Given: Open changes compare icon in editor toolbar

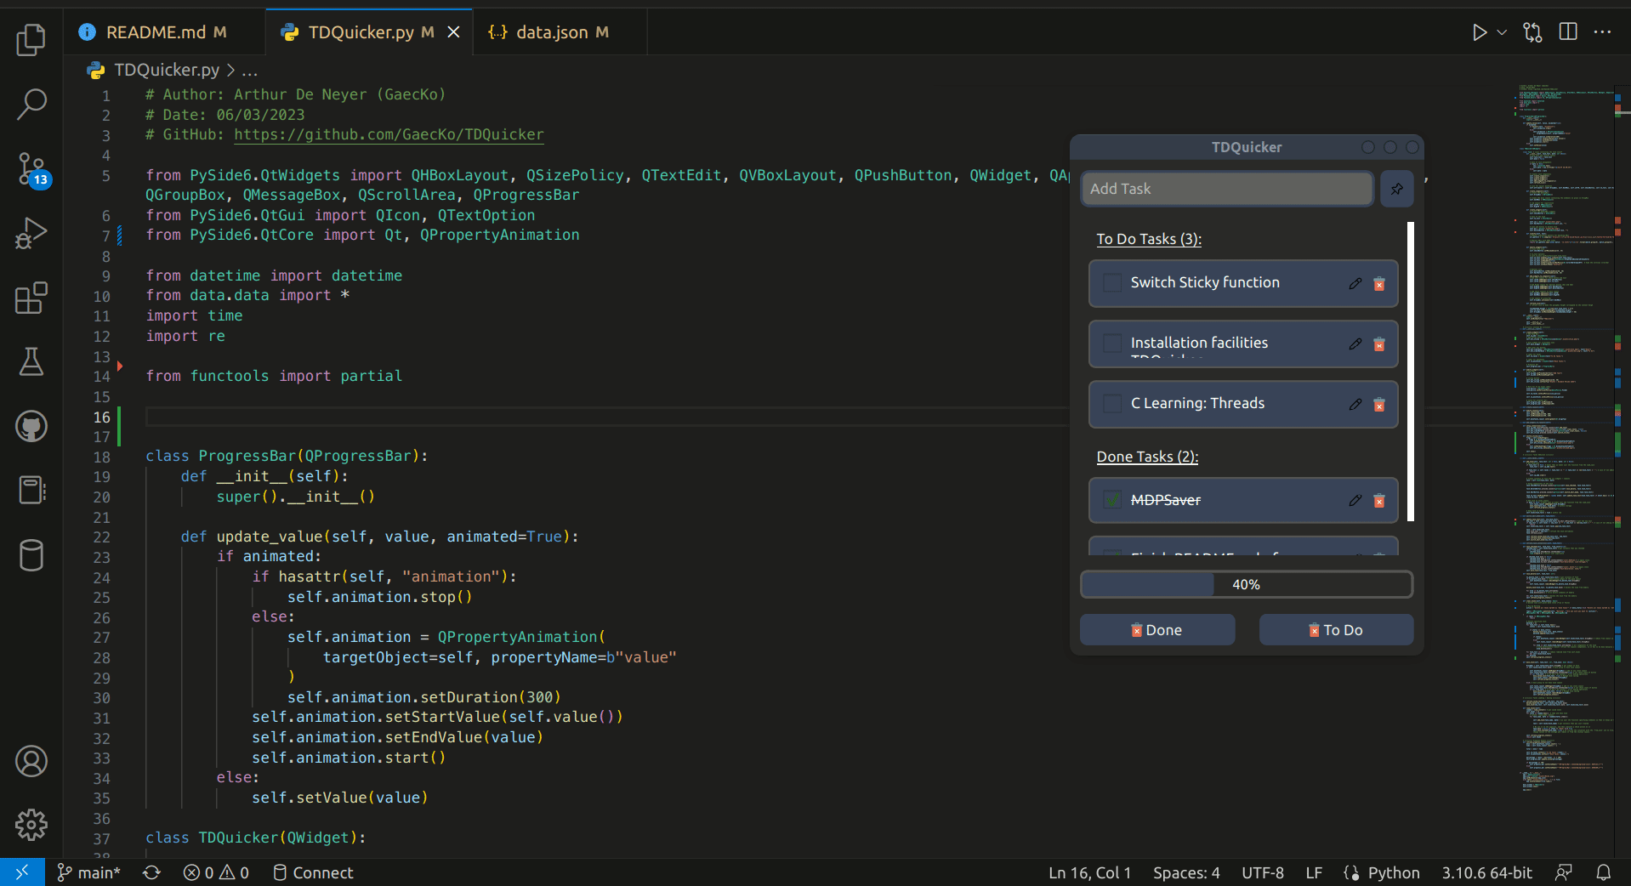Looking at the screenshot, I should [x=1532, y=32].
